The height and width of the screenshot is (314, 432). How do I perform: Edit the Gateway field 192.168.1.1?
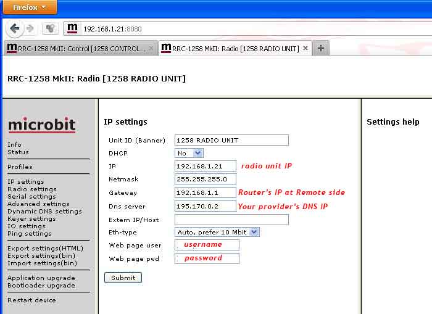(x=206, y=192)
